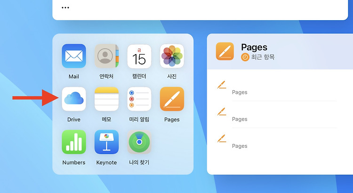The height and width of the screenshot is (193, 353).
Task: Open the Mail app icon
Action: [74, 56]
